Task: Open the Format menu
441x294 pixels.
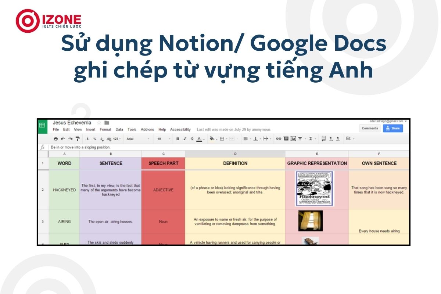Action: tap(105, 130)
